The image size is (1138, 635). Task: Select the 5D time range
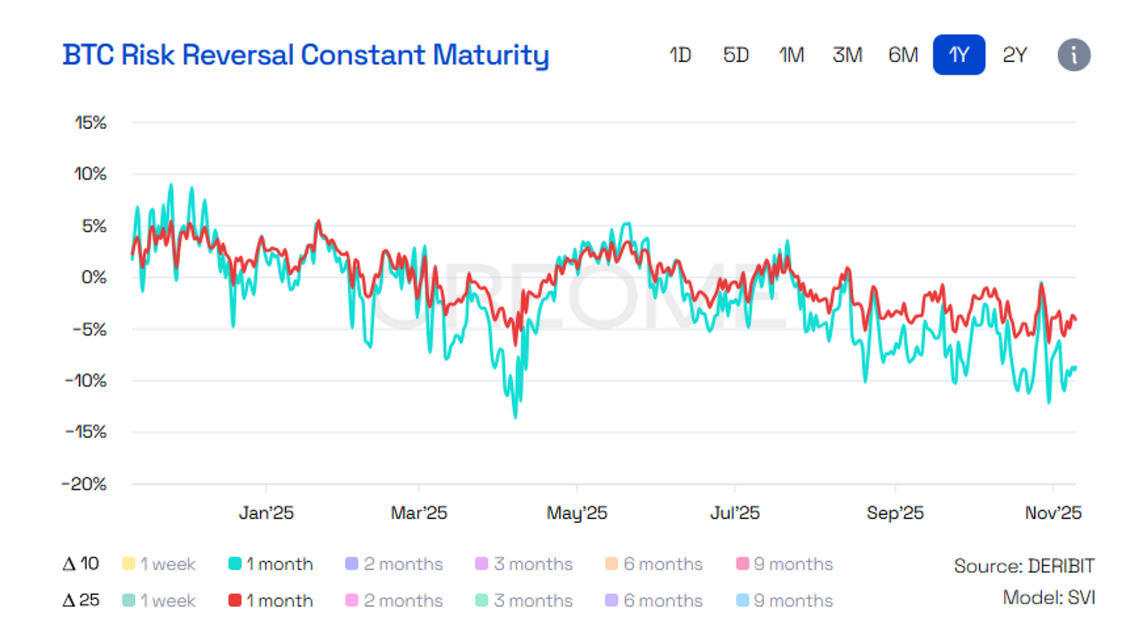click(x=736, y=55)
